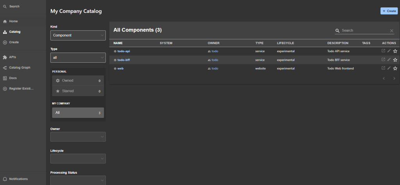Viewport: 400px width, 185px height.
Task: Sort by TYPE column header
Action: tap(259, 43)
